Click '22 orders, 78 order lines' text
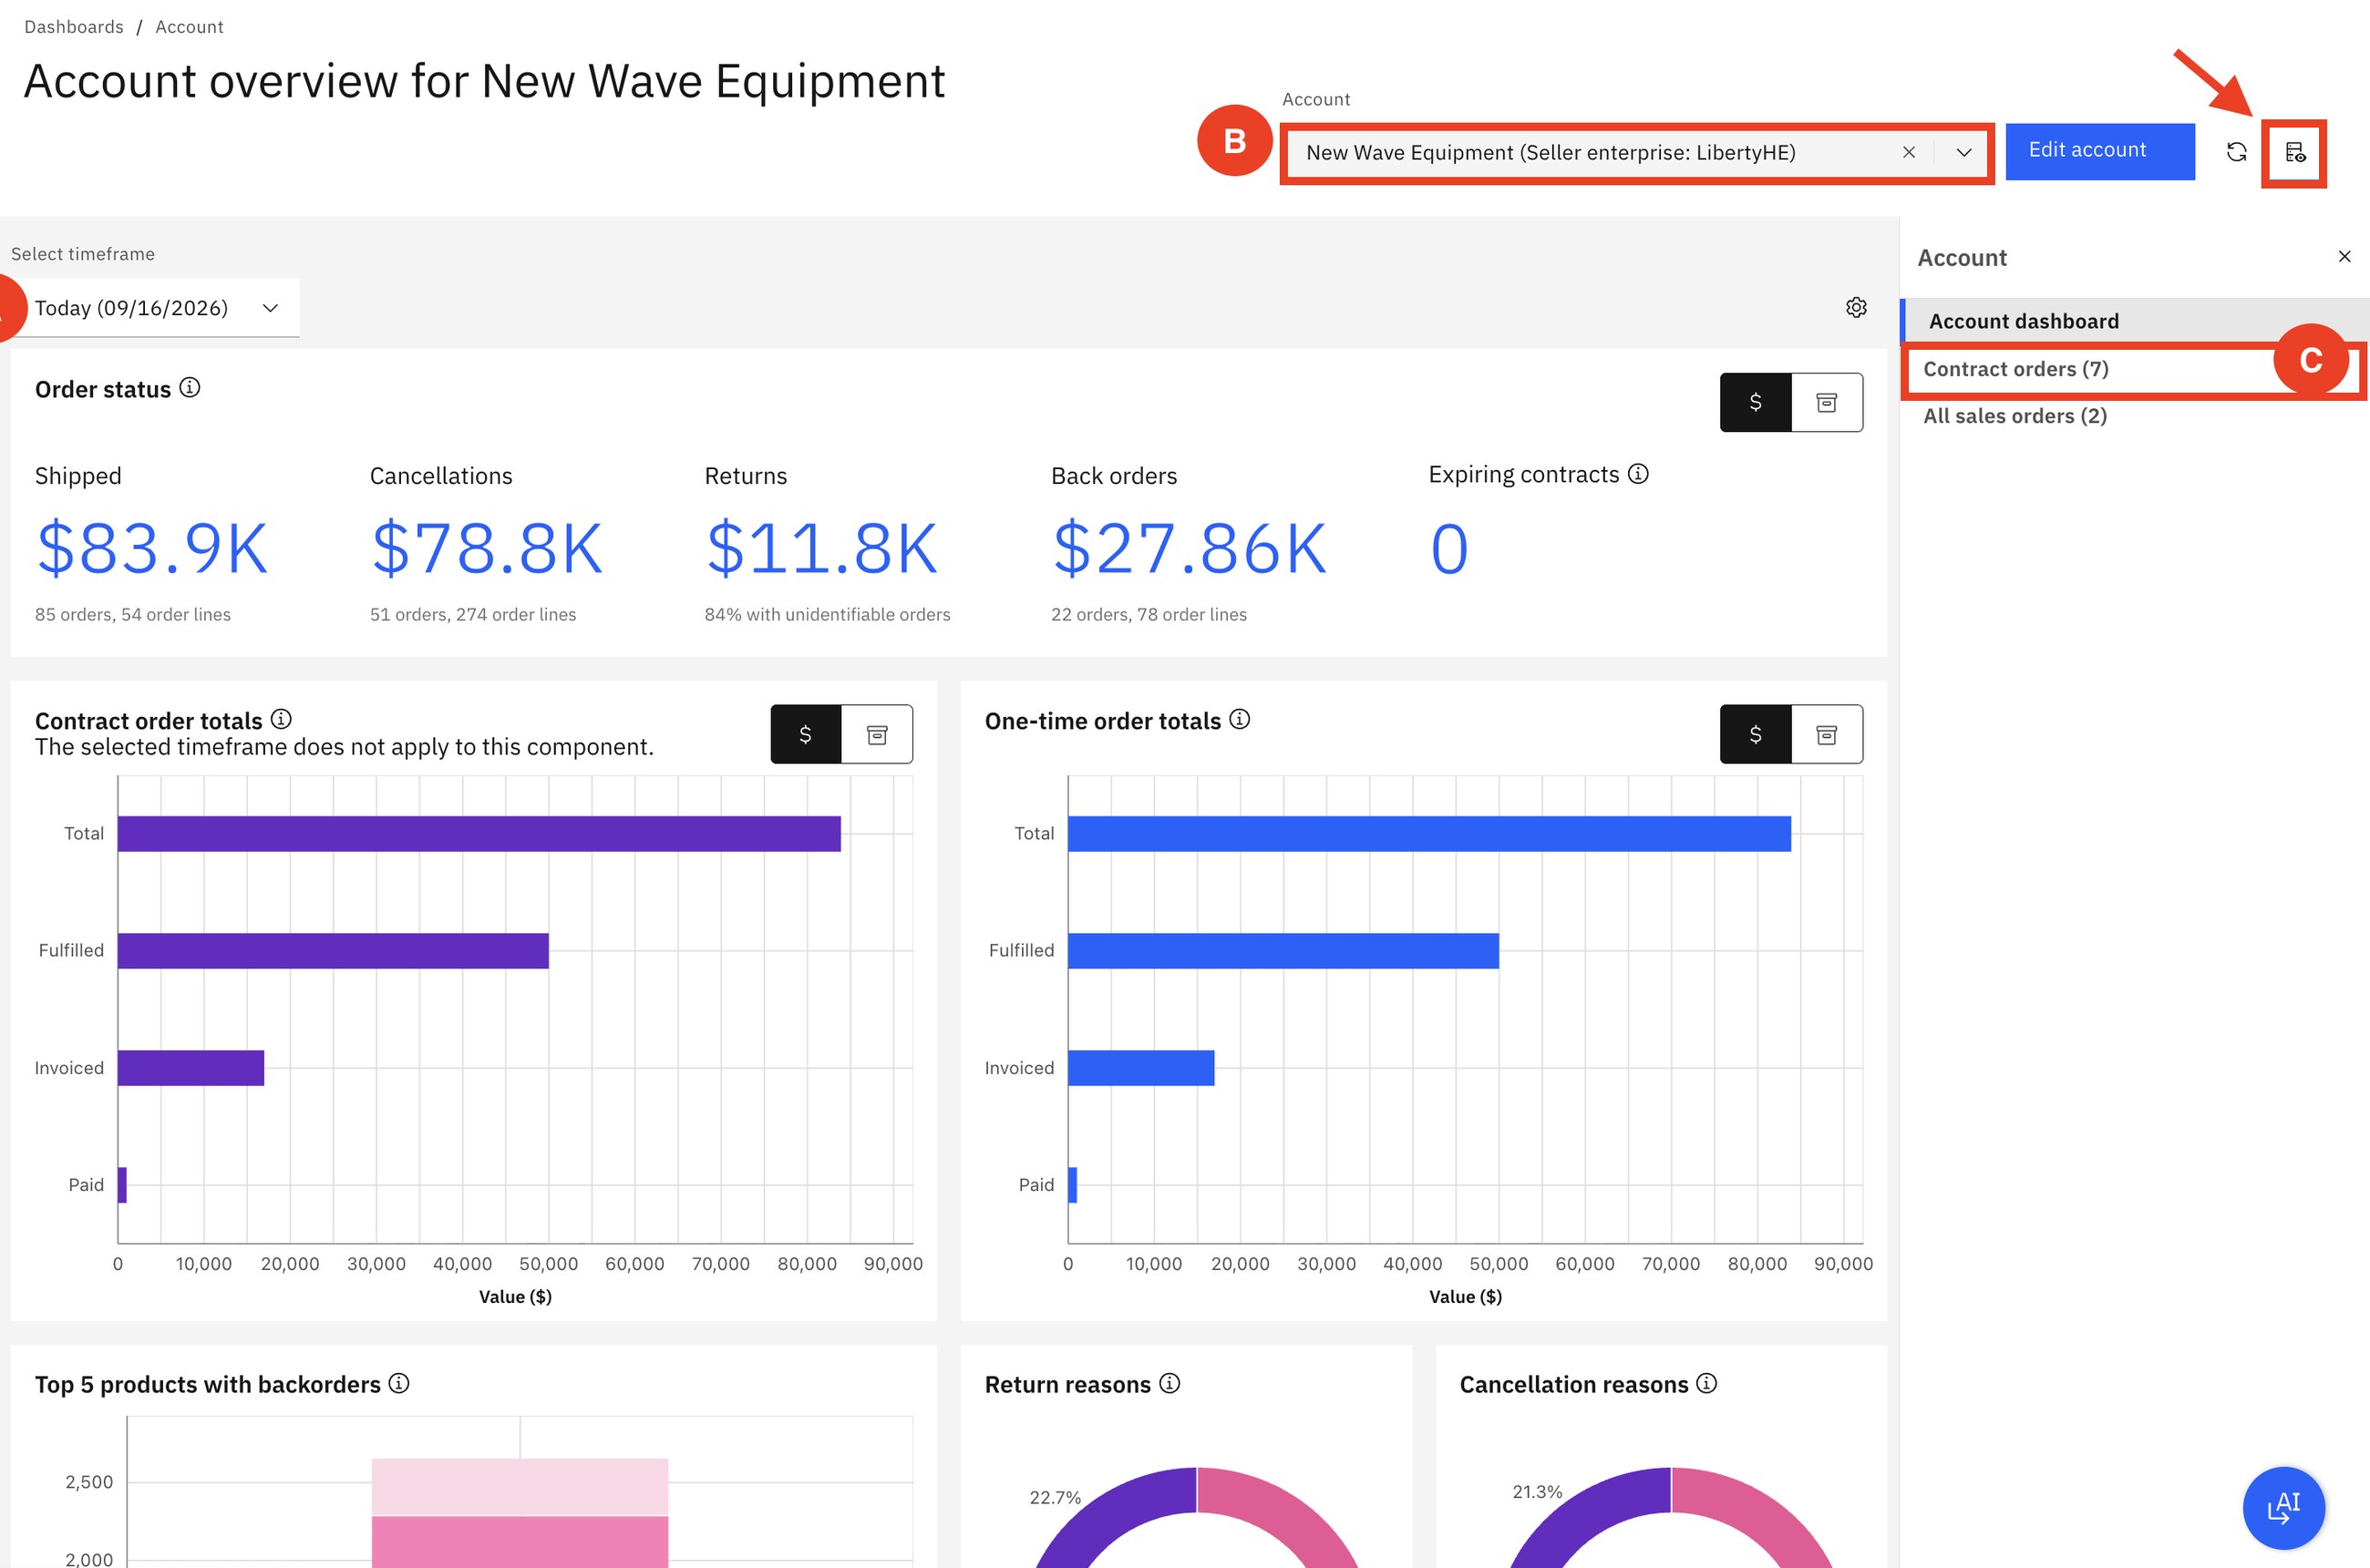 click(1149, 614)
